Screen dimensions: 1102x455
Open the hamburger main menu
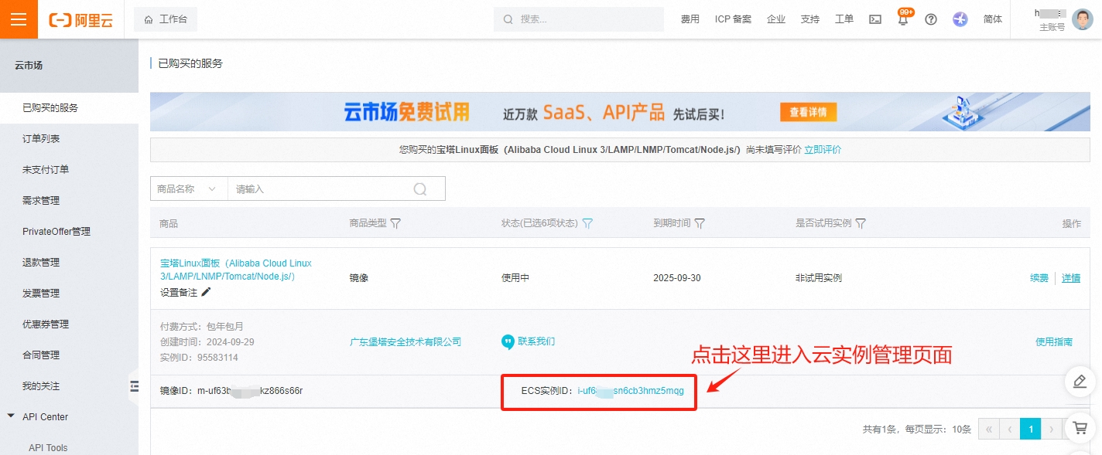19,19
